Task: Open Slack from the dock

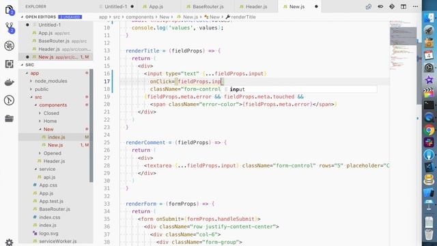Action: [x=429, y=142]
